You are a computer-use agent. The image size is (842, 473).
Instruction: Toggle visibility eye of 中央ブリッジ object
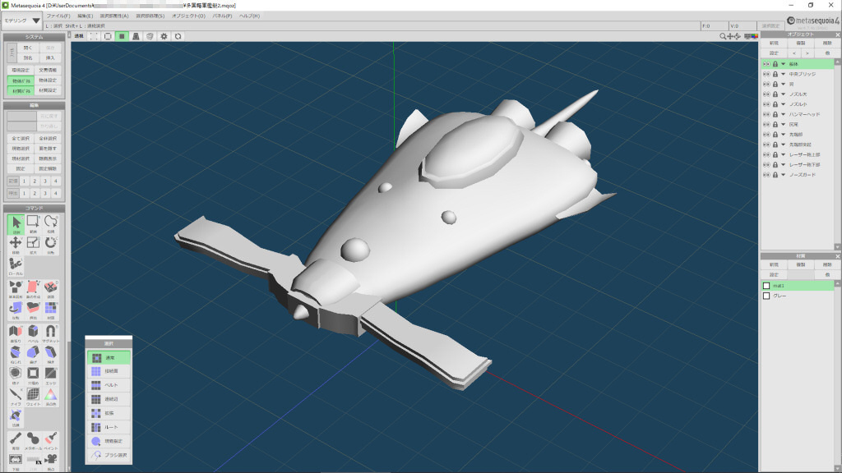766,74
